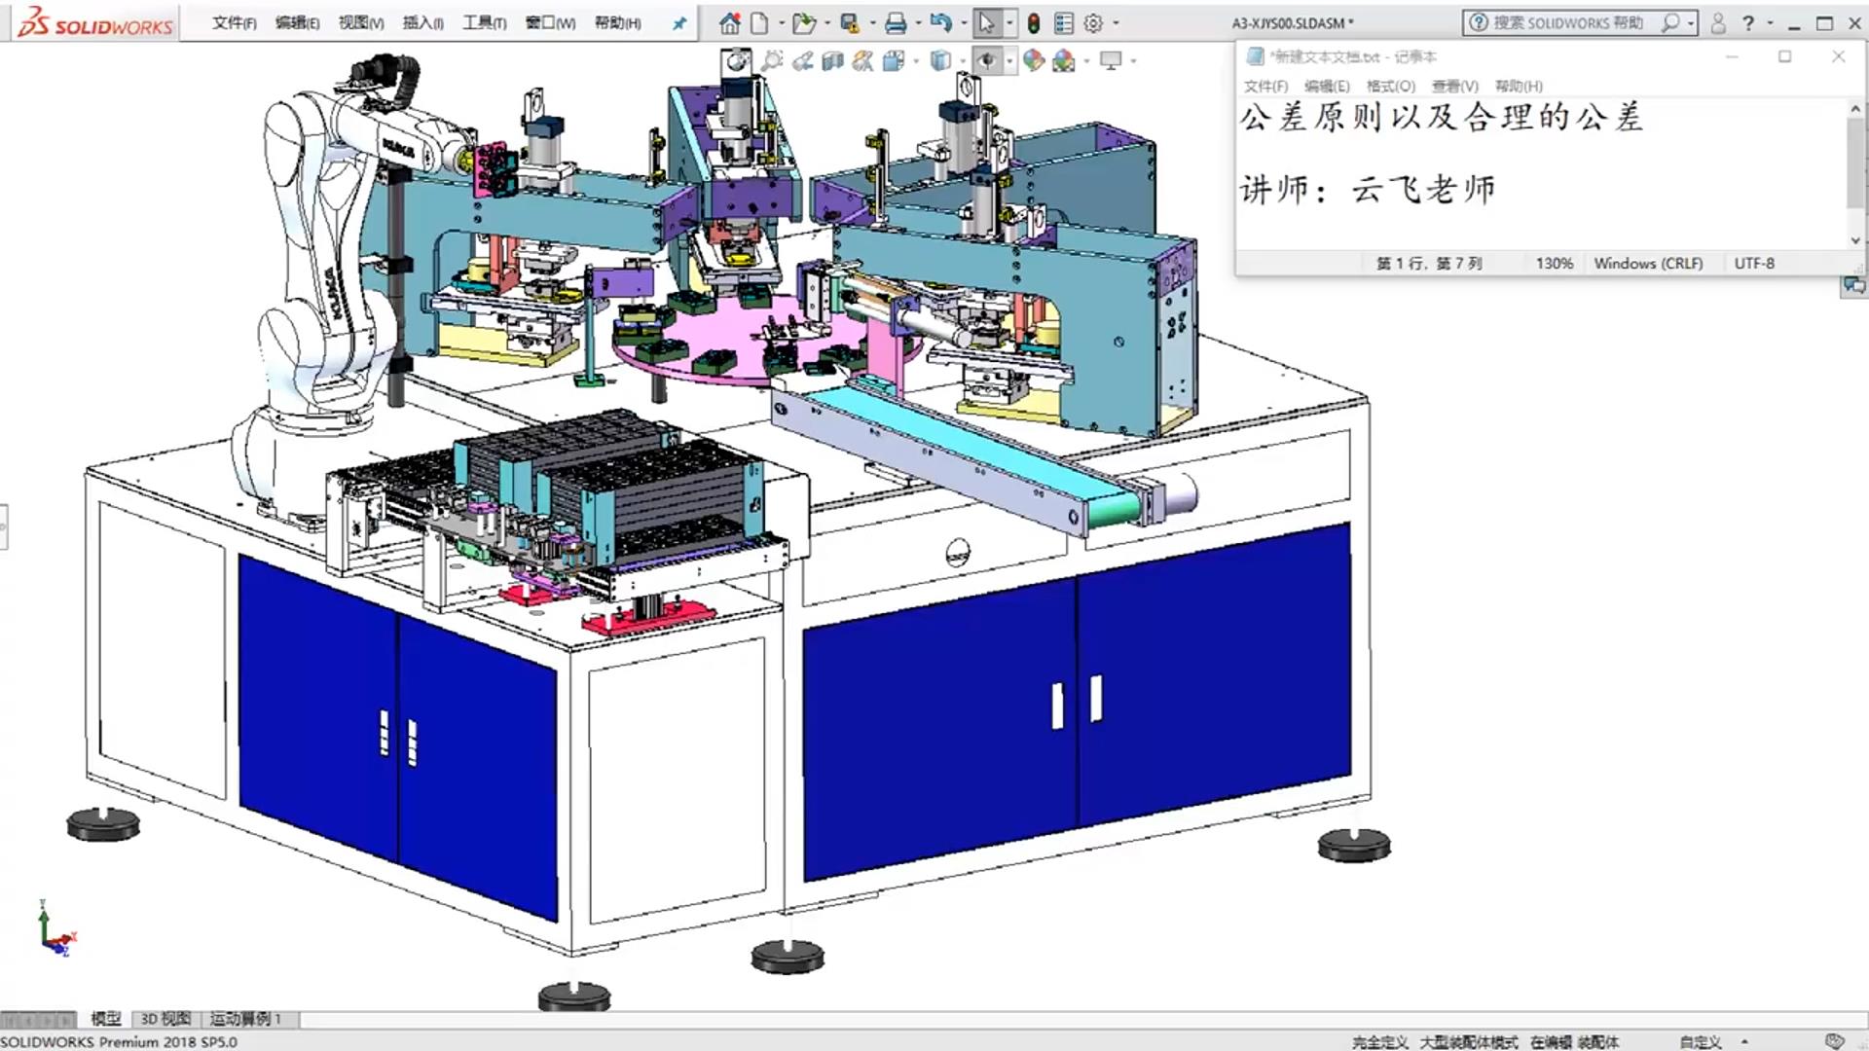
Task: Click the status bar notification icon
Action: pyautogui.click(x=1835, y=1041)
